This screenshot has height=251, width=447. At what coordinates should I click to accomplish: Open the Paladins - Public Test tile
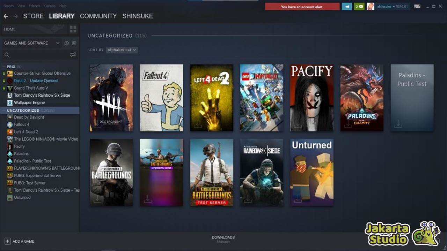pos(412,98)
